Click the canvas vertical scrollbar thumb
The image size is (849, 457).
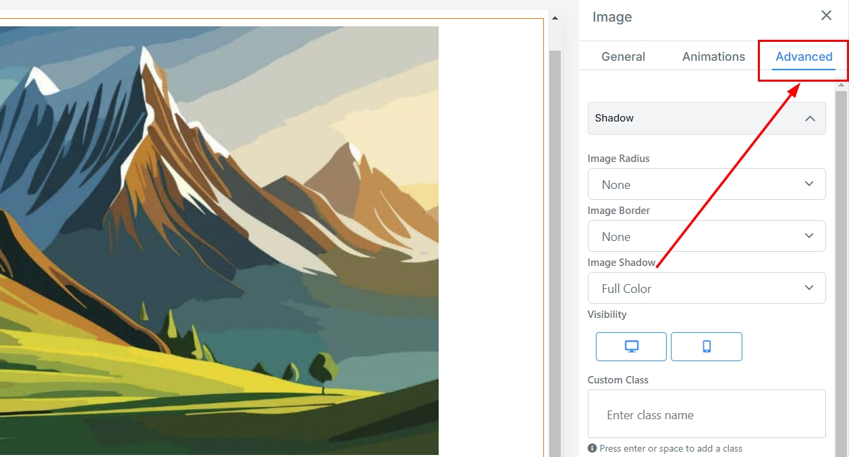tap(555, 250)
